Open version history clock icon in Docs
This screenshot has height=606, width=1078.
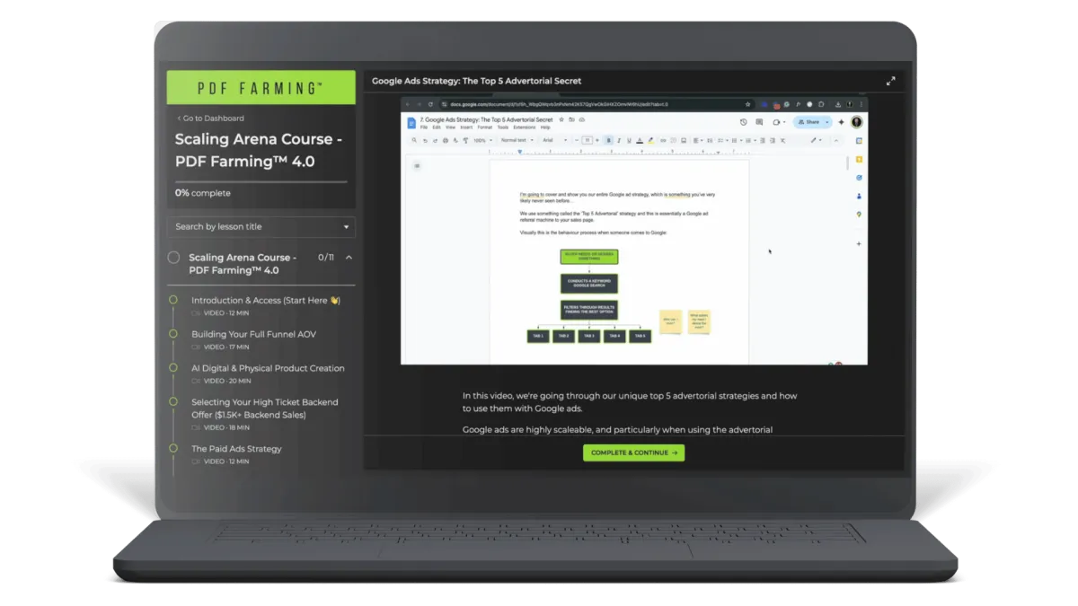743,122
